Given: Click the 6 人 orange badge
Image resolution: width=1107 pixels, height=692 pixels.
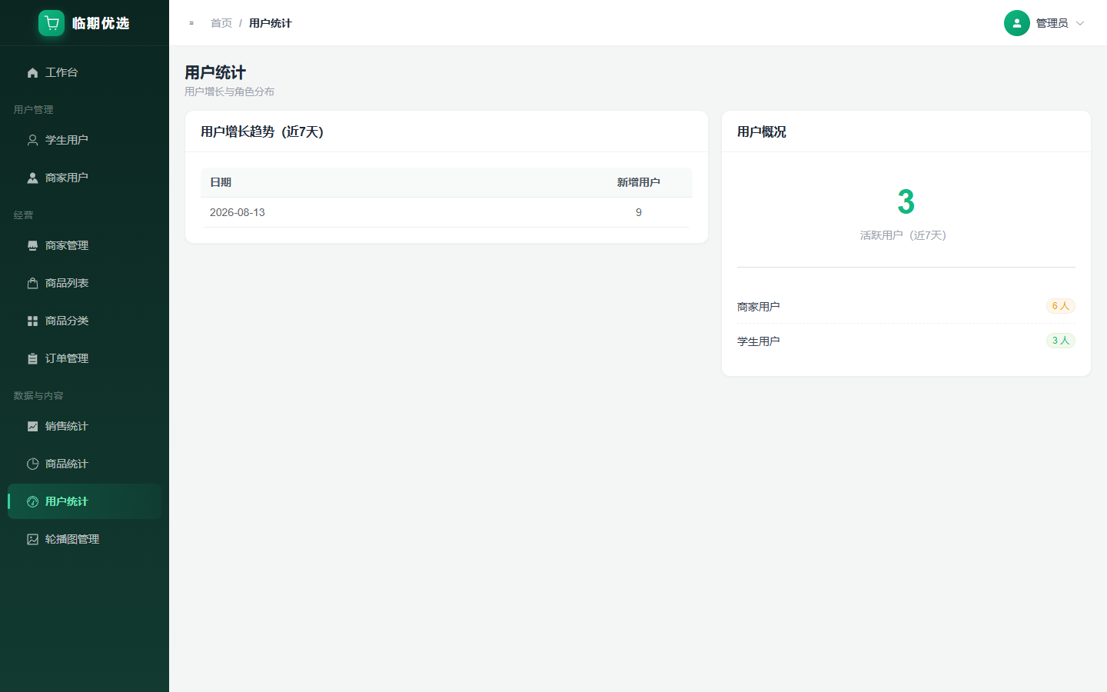Looking at the screenshot, I should click(x=1061, y=306).
